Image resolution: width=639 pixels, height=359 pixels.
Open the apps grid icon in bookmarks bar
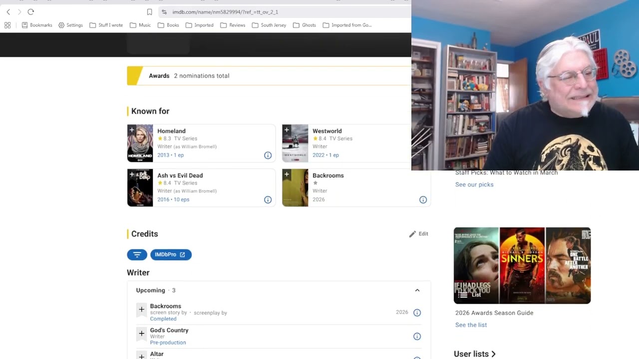tap(7, 25)
